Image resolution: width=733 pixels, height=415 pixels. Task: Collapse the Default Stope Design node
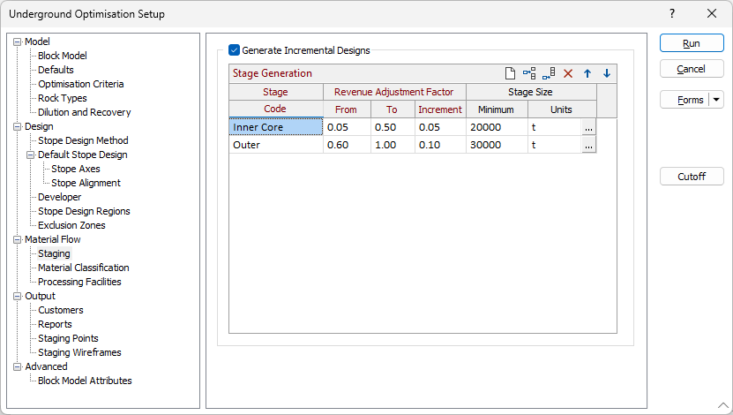pos(30,155)
